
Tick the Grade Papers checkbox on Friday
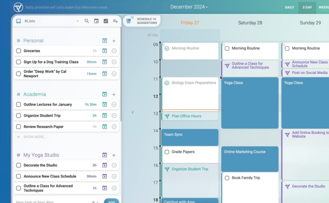[x=167, y=152]
